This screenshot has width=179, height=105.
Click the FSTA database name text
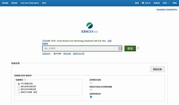click(x=78, y=41)
